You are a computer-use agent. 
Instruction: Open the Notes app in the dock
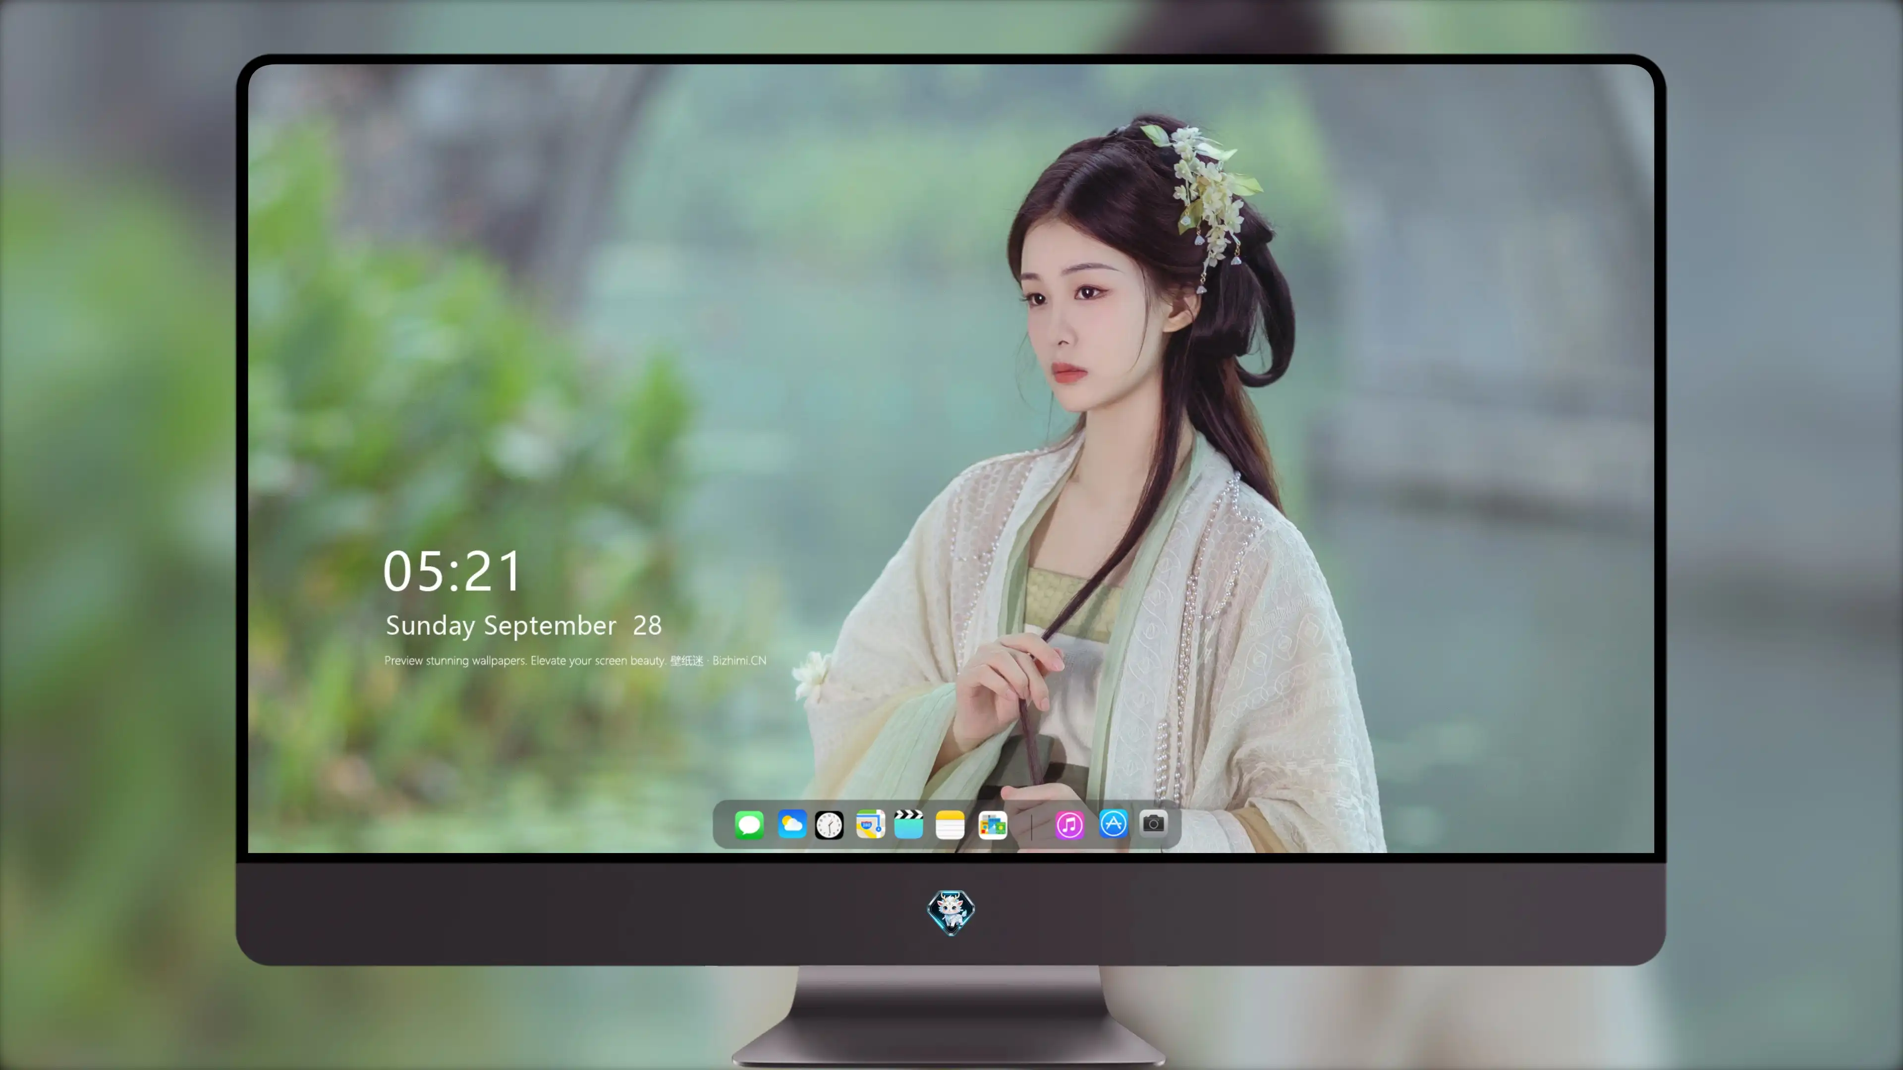[950, 825]
